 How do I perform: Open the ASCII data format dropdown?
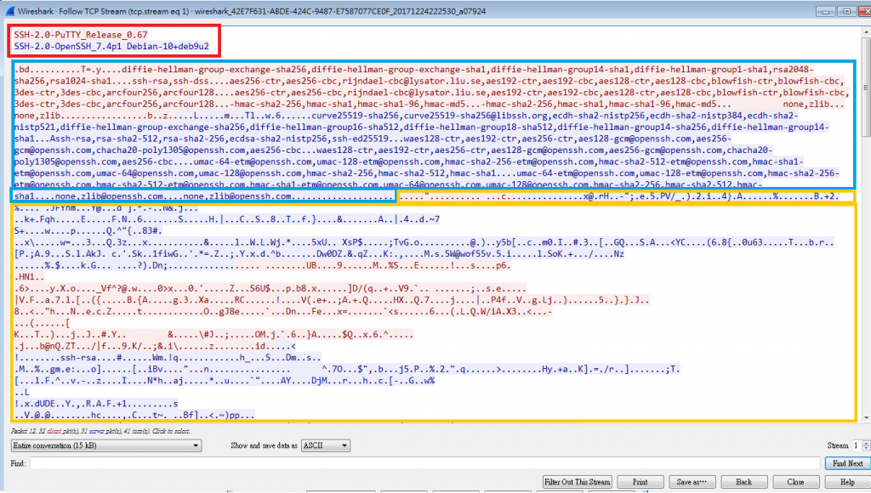[x=326, y=445]
